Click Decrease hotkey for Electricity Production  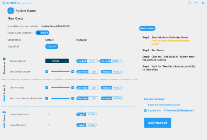88,98
